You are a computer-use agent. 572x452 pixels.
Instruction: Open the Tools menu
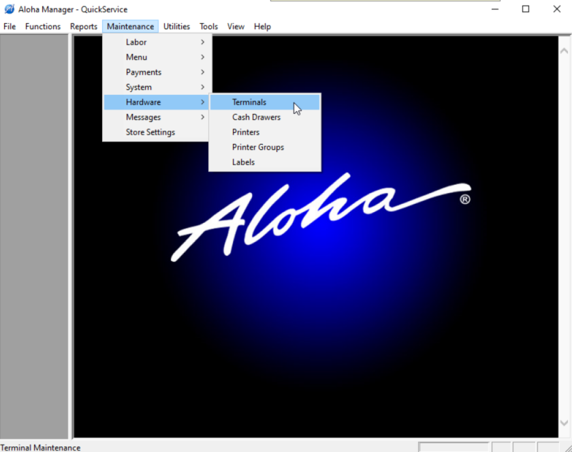pos(208,27)
